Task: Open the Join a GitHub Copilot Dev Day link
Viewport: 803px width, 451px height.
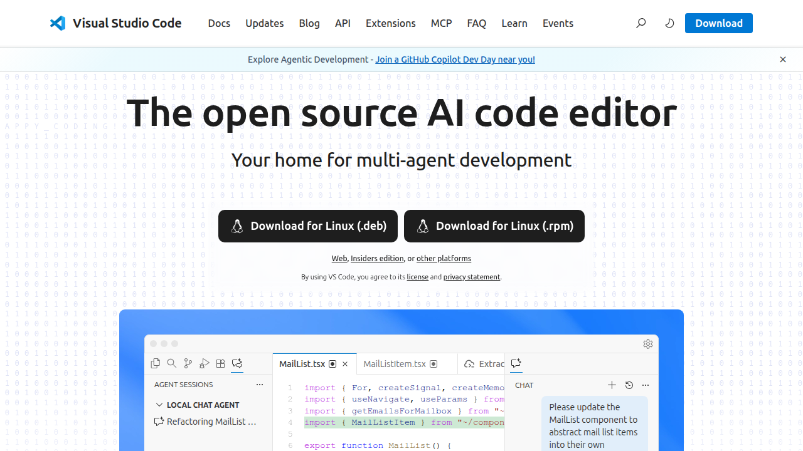Action: (454, 60)
